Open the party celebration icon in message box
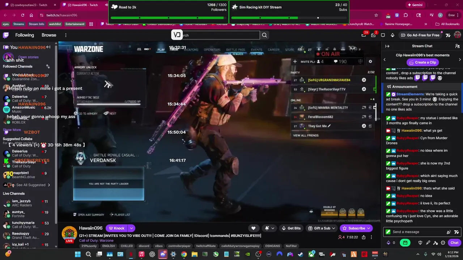The height and width of the screenshot is (260, 463). [449, 232]
